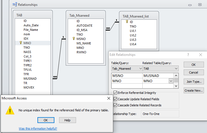Close the Microsoft Access error dialog

click(x=109, y=98)
